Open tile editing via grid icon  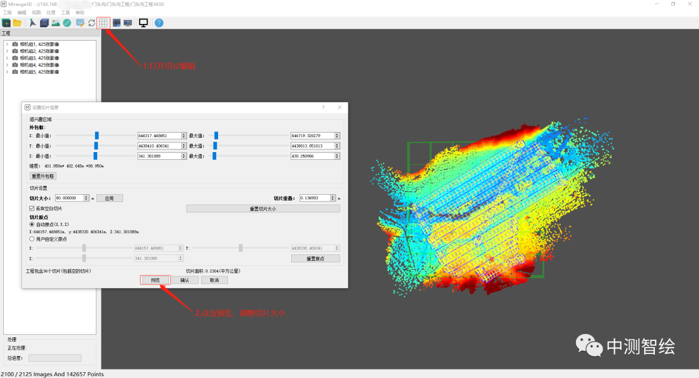pos(103,23)
